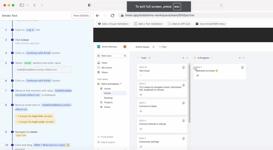Add an API Call
273x150 pixels.
pos(179,24)
